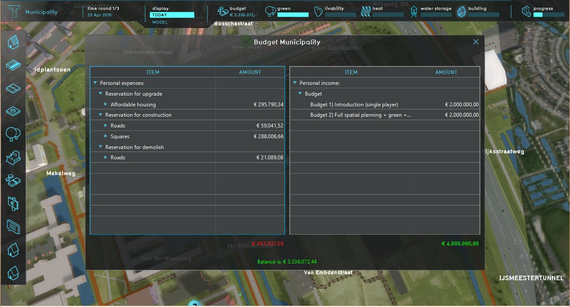Expand the Affordable housing row
Screen dimensions: 570x307
tap(106, 105)
